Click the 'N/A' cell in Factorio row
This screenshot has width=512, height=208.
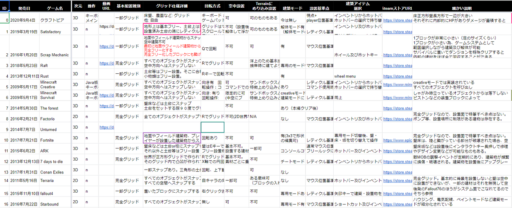264,116
